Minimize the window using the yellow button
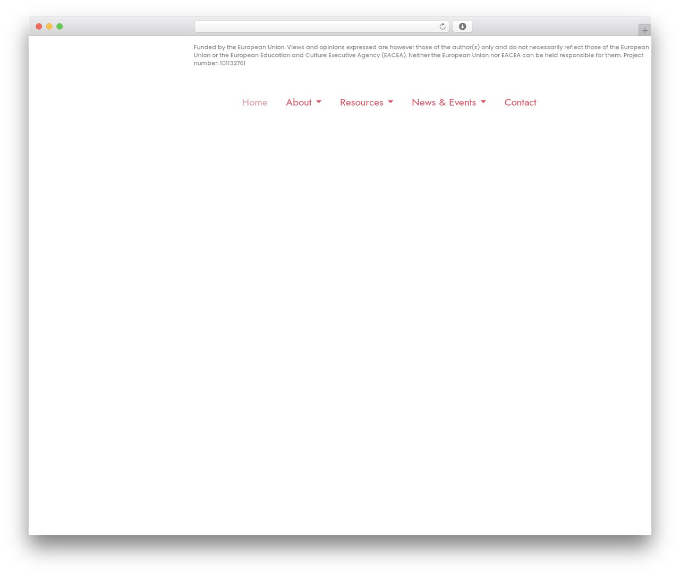This screenshot has width=680, height=576. [x=49, y=27]
